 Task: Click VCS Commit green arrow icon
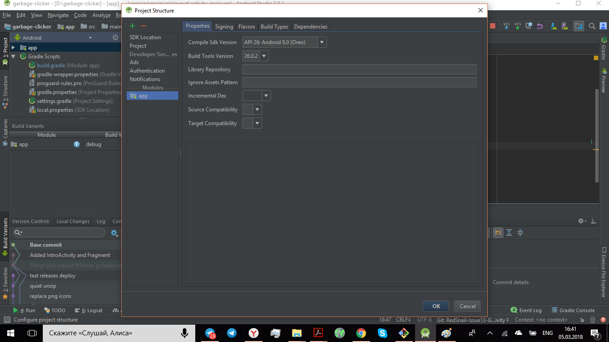point(518,26)
